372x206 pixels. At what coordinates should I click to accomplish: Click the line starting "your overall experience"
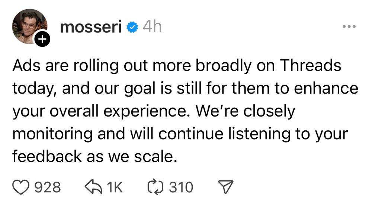(x=153, y=111)
